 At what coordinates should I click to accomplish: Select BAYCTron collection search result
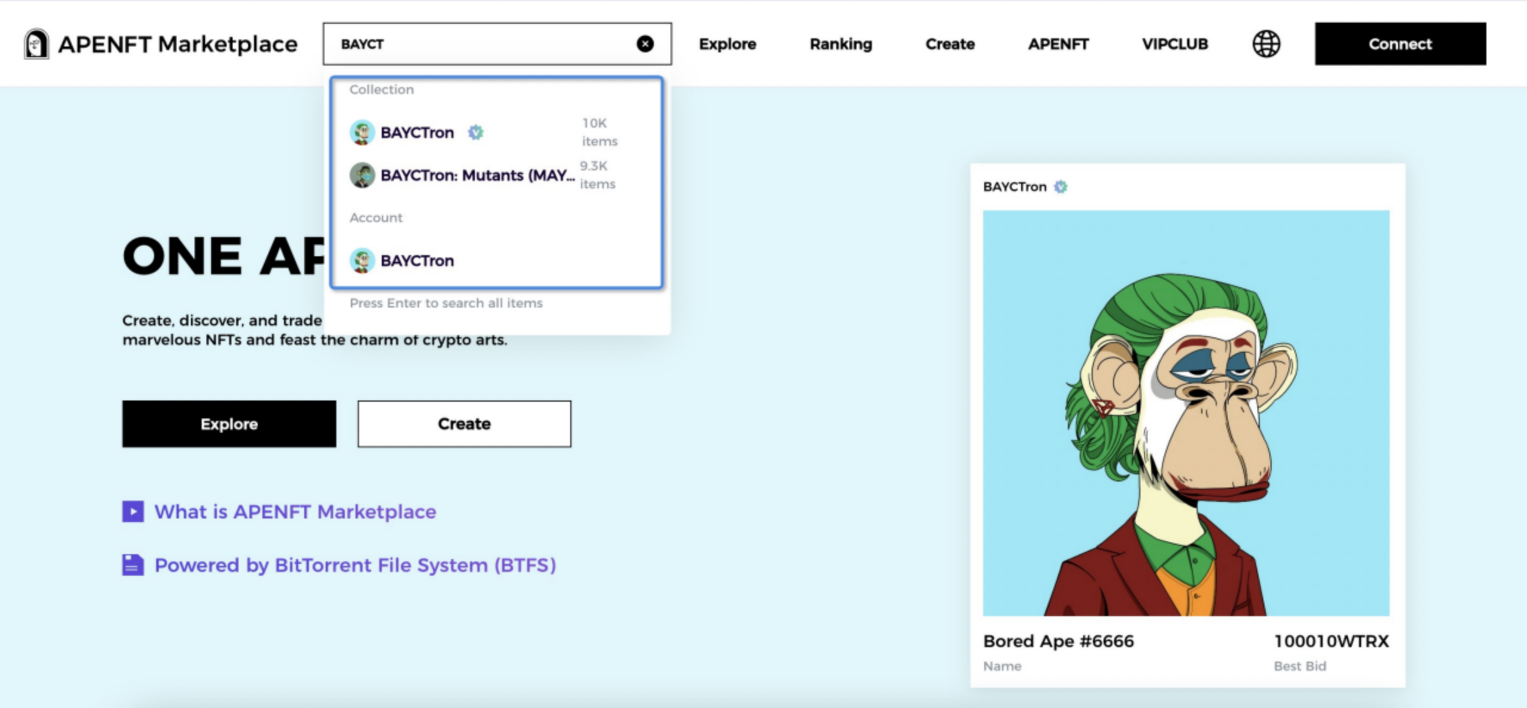point(496,132)
